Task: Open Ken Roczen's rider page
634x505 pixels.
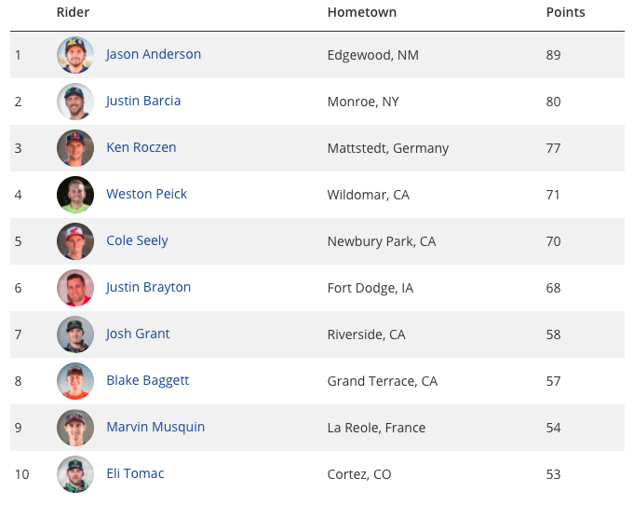Action: [142, 147]
